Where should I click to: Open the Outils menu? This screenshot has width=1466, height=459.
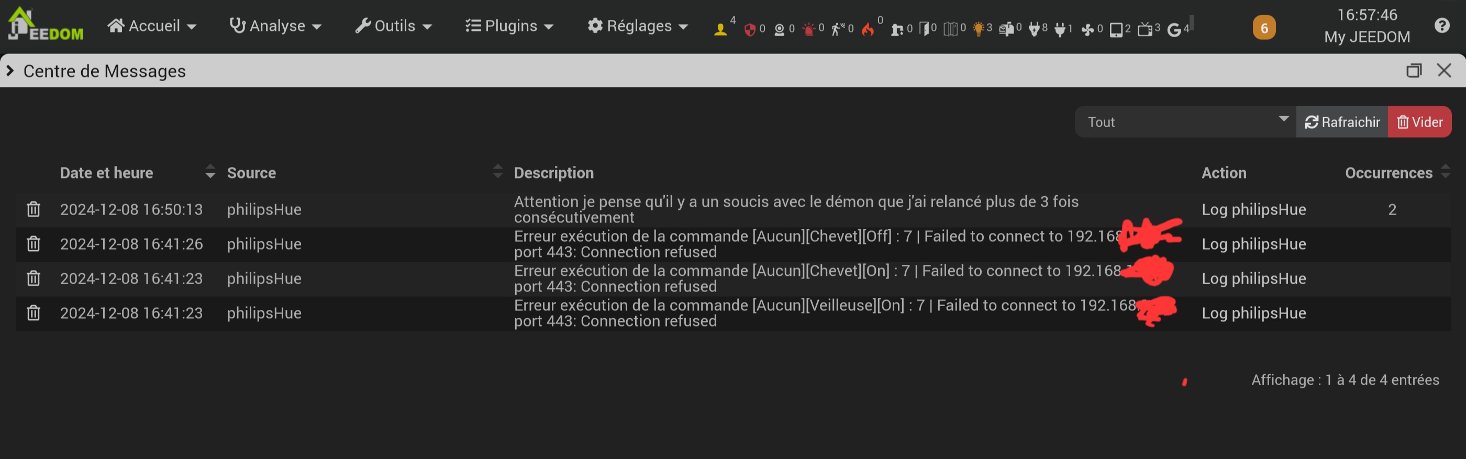pyautogui.click(x=393, y=26)
